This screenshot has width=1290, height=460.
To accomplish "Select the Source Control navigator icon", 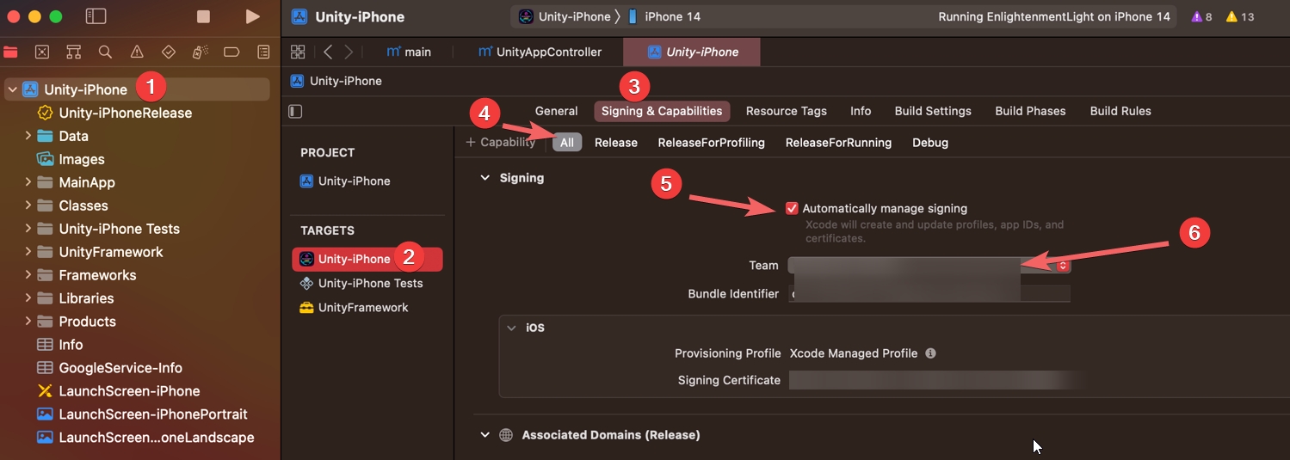I will (x=42, y=52).
